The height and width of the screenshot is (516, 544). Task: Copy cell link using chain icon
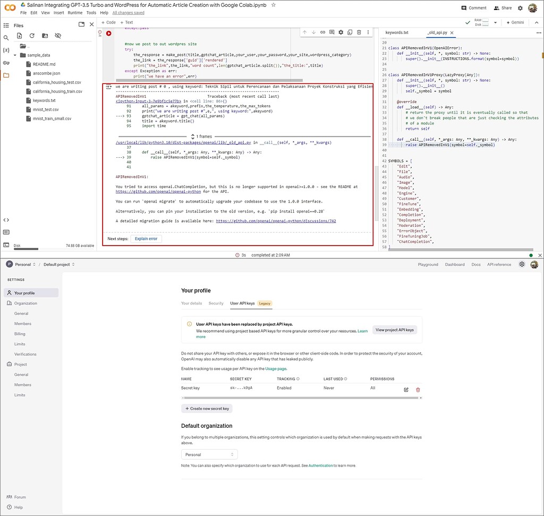322,32
